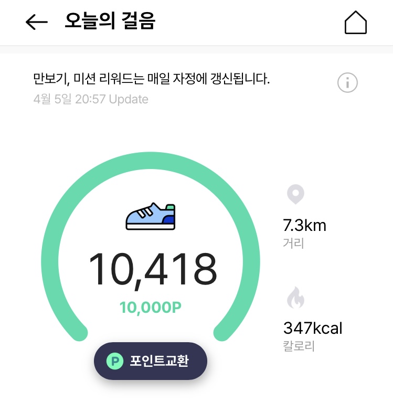The image size is (393, 412).
Task: Select the 10,000P goal text
Action: (x=151, y=308)
